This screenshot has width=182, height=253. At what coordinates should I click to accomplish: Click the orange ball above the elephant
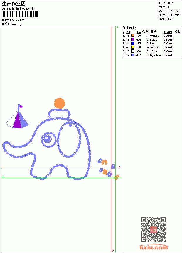tap(60, 103)
